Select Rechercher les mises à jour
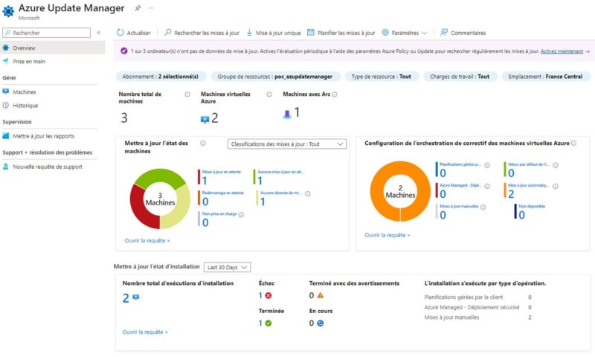Viewport: 595px width, 357px height. 202,33
